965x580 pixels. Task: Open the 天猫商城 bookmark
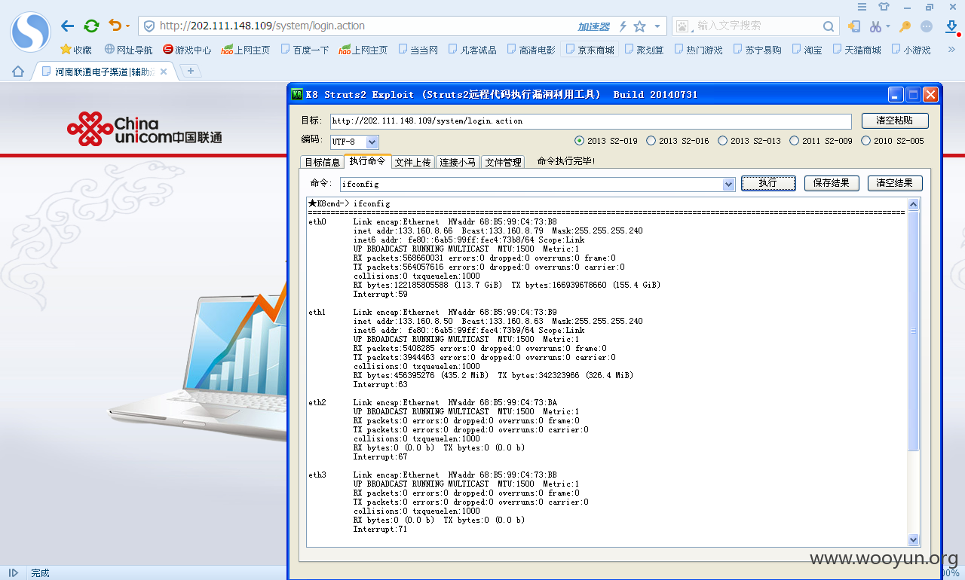[x=856, y=50]
